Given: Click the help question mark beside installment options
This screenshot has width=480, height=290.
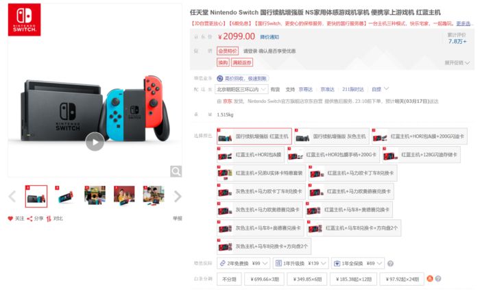Looking at the screenshot, I should (x=438, y=278).
